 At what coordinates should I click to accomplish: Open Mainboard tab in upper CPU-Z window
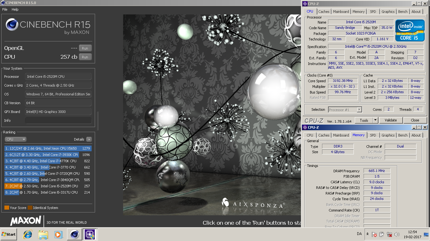click(341, 12)
